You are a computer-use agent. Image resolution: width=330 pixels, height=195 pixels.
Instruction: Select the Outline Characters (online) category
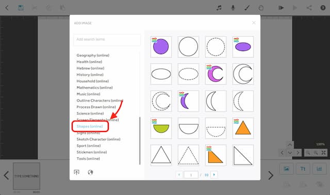(x=100, y=101)
